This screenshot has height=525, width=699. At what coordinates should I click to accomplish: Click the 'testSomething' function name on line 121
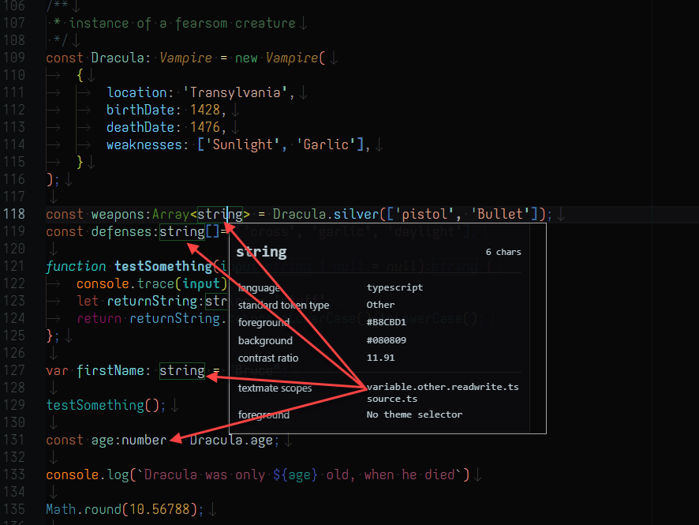pyautogui.click(x=163, y=266)
